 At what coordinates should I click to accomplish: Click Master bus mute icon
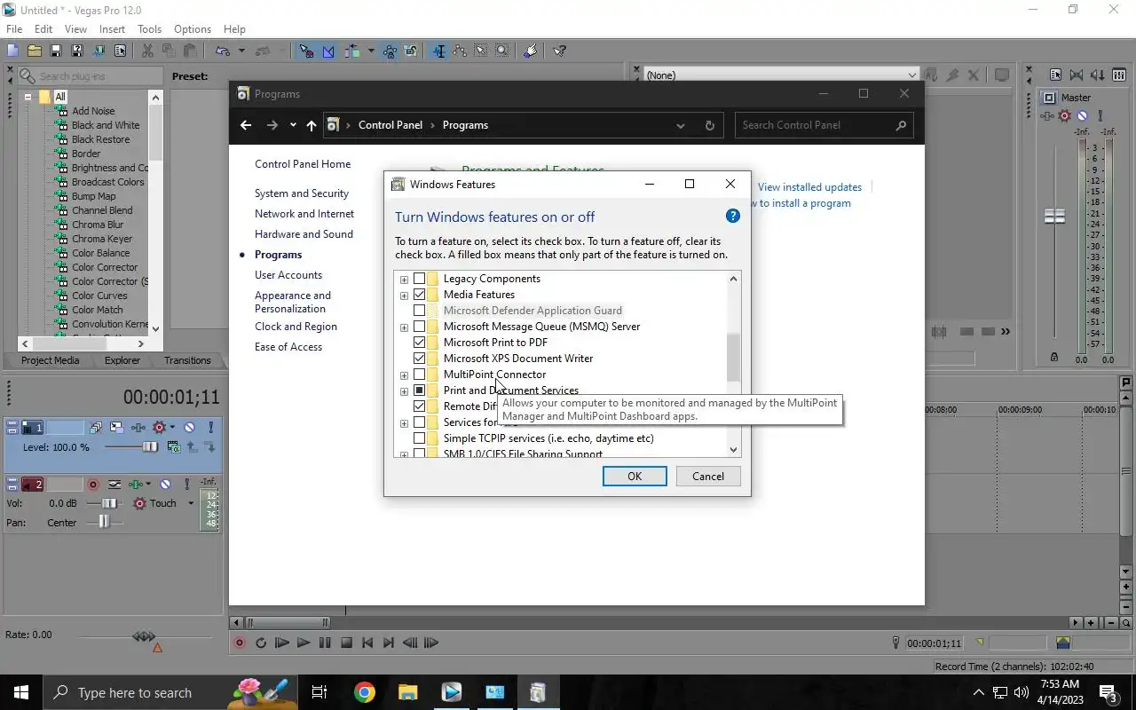click(x=1082, y=116)
